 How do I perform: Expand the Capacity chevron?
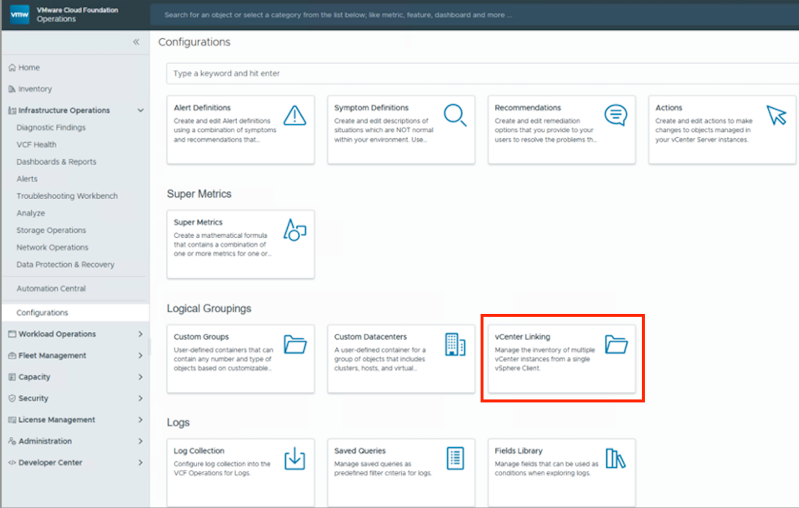coord(141,377)
